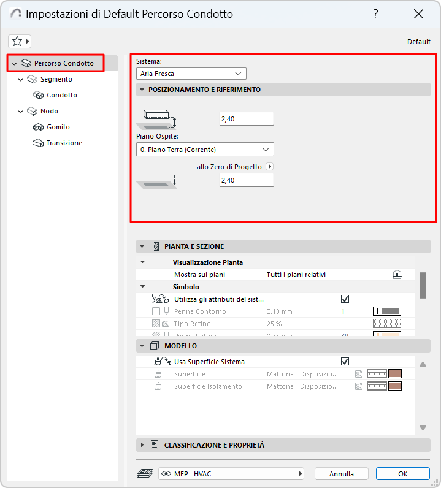Collapse the Simbolo group
Image resolution: width=441 pixels, height=488 pixels.
click(x=143, y=287)
